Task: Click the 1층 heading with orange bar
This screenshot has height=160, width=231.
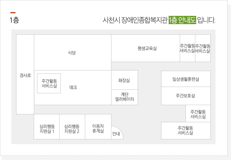Action: [14, 20]
